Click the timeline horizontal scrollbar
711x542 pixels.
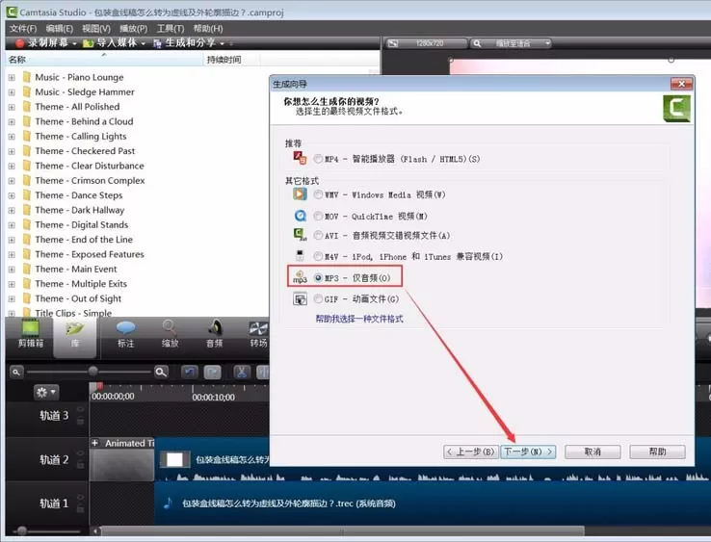pos(342,530)
